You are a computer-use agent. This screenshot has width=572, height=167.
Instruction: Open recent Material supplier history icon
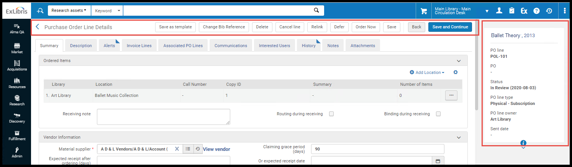click(198, 149)
